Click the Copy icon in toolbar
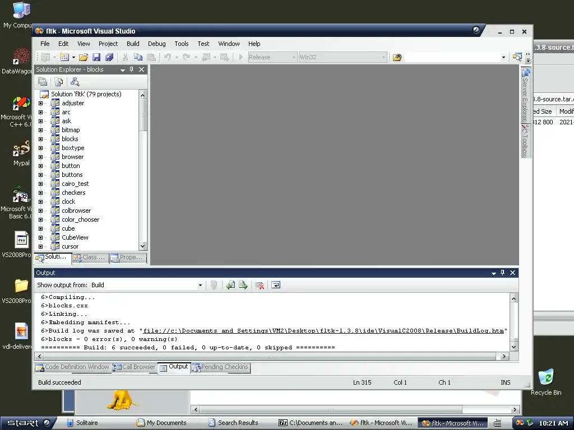Screen dimensions: 574x430 tap(138, 57)
